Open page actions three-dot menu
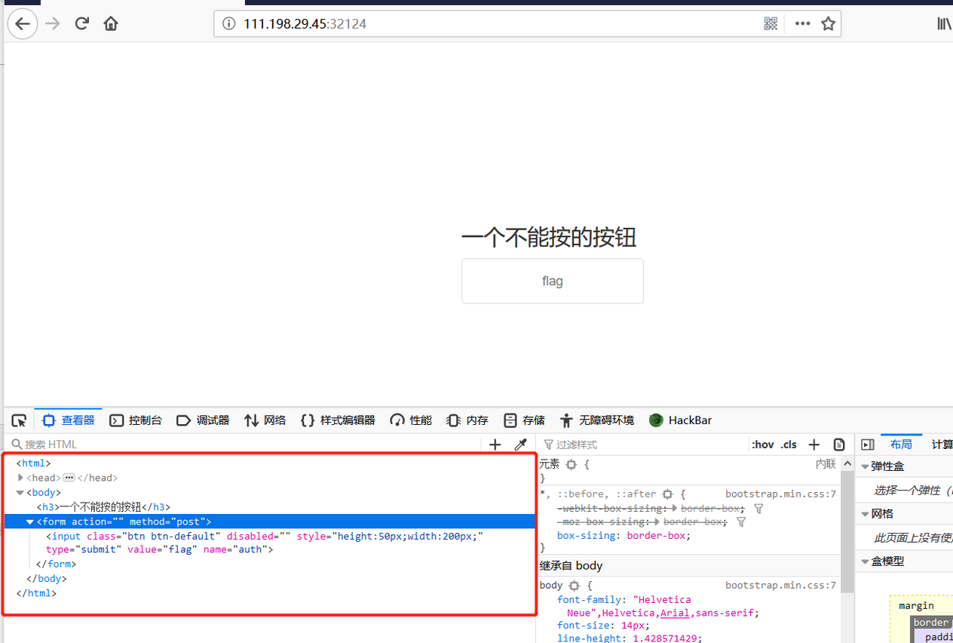Screen dimensions: 953x643 tap(802, 23)
